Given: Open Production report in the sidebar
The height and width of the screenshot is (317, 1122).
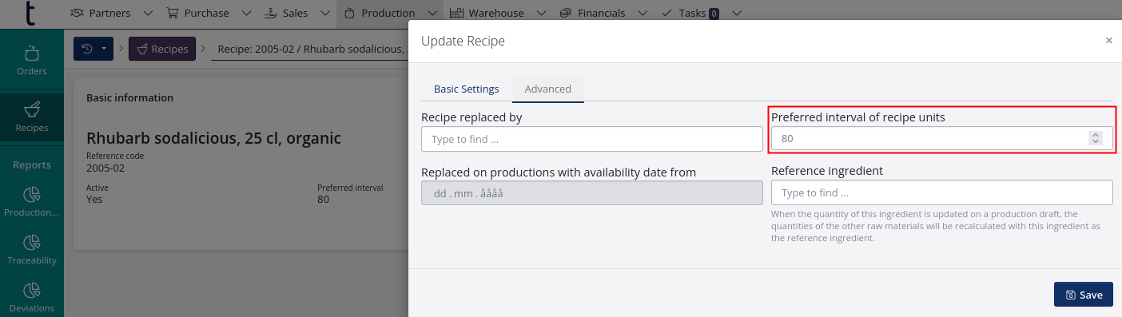Looking at the screenshot, I should 32,202.
